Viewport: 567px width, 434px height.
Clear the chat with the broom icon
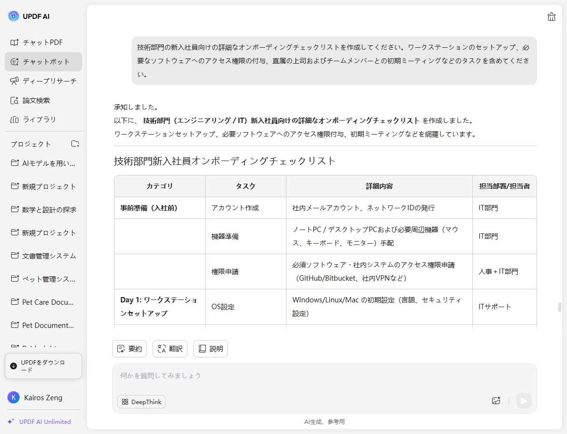pyautogui.click(x=551, y=16)
